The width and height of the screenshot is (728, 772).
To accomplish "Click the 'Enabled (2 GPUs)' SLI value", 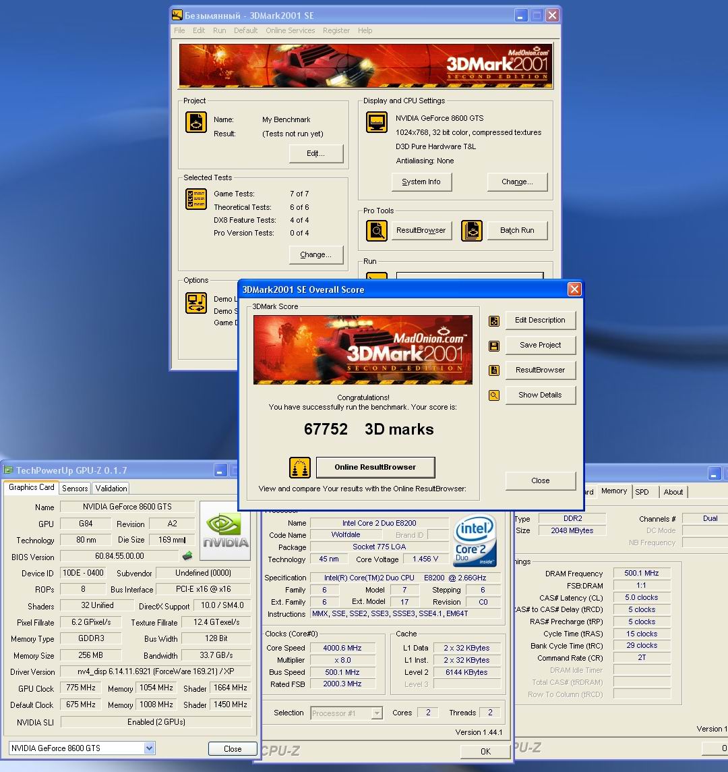I will pyautogui.click(x=156, y=722).
